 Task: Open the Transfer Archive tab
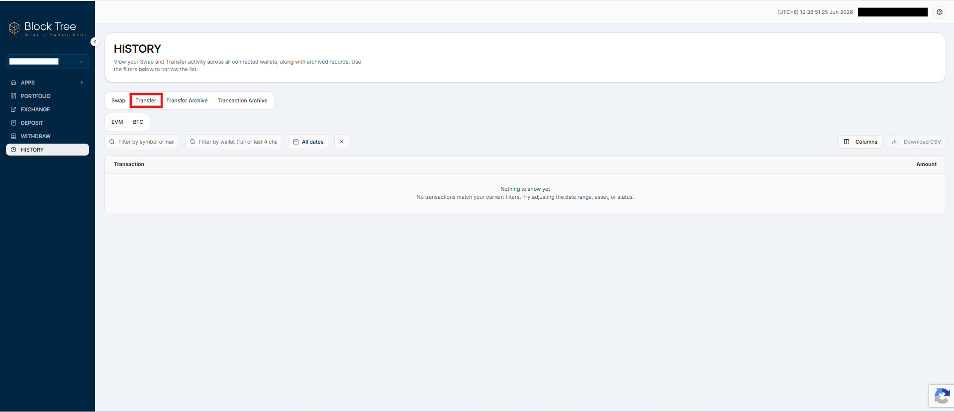187,100
